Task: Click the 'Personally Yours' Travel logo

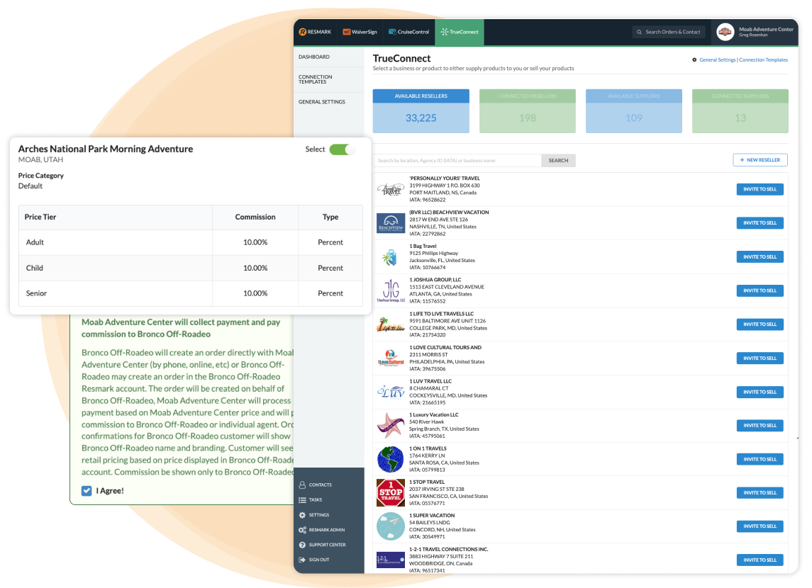Action: (391, 190)
